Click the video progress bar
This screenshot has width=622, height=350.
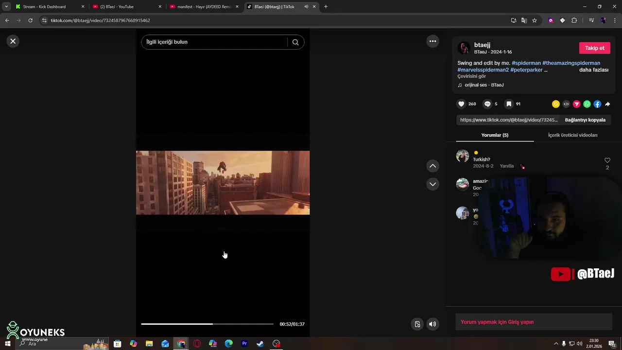[207, 324]
